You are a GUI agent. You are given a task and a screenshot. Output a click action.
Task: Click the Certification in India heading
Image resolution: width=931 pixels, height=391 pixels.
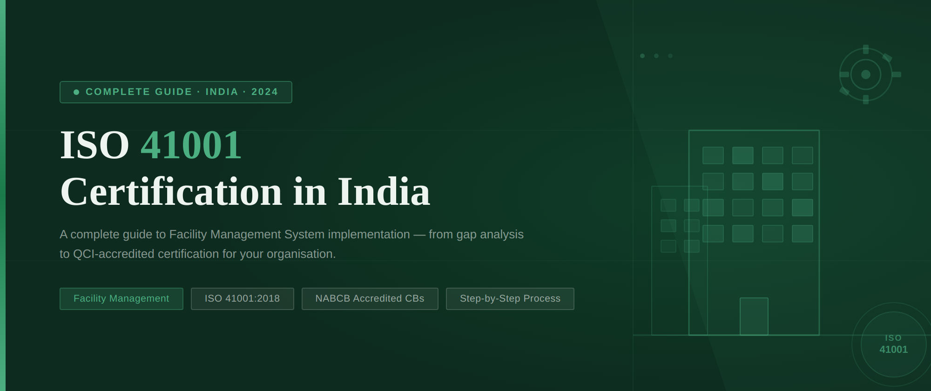pos(245,192)
